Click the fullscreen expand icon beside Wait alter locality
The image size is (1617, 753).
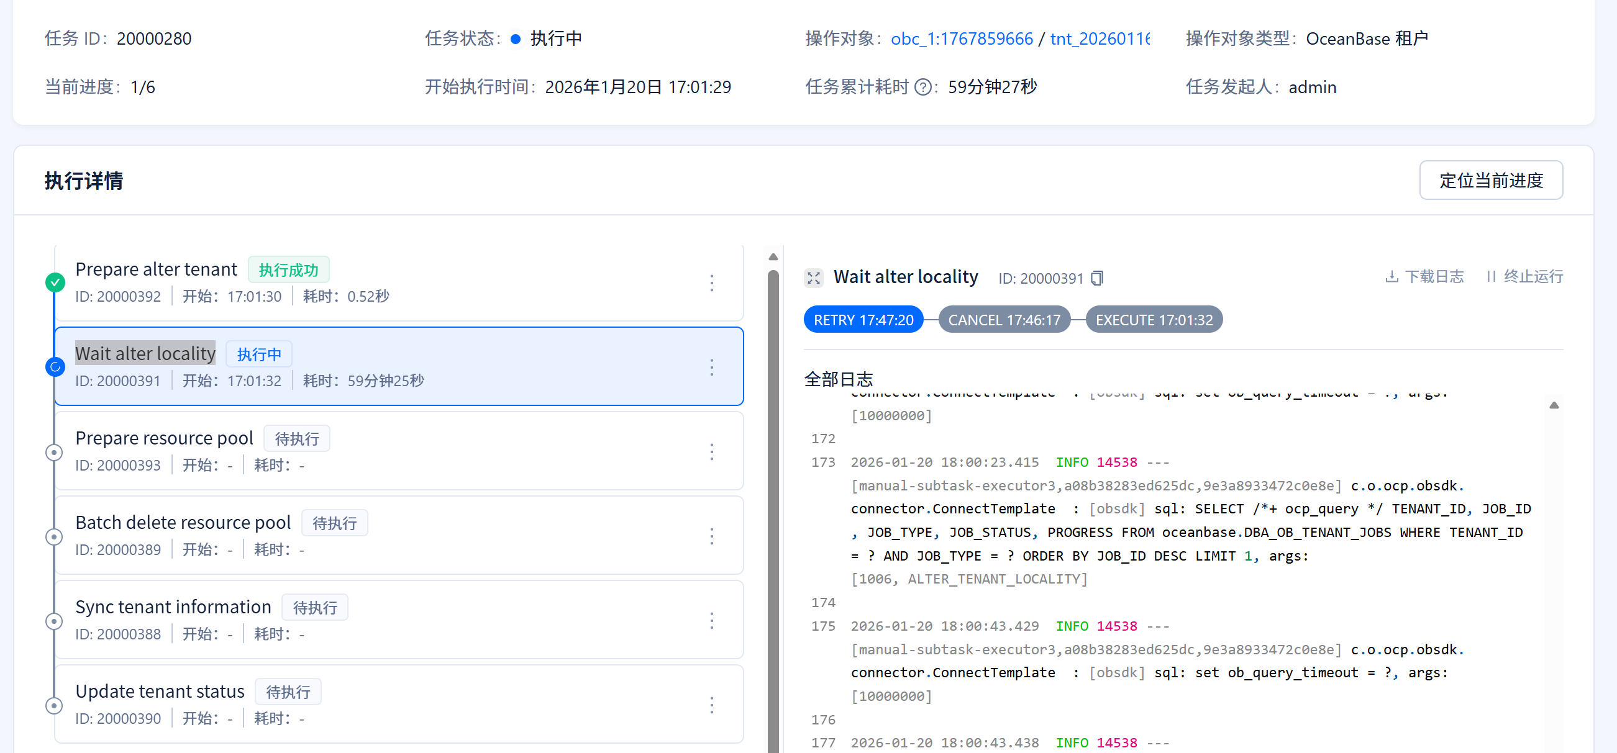pos(814,277)
